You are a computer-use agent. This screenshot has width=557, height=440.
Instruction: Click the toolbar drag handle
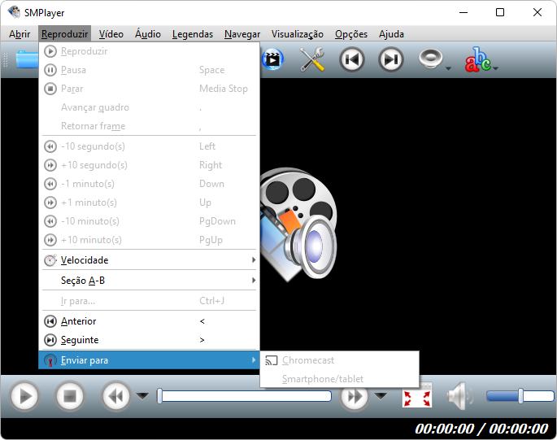[6, 59]
